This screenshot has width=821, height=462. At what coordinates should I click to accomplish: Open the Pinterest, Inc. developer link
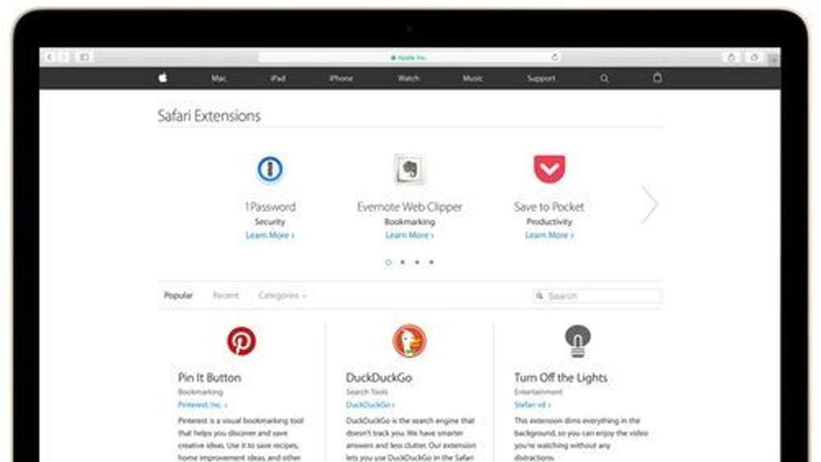point(203,405)
